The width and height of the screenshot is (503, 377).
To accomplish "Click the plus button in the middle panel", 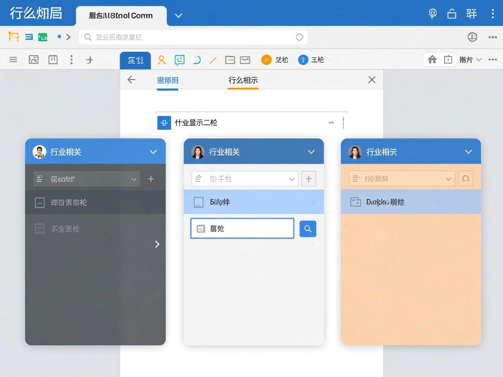I will coord(309,178).
